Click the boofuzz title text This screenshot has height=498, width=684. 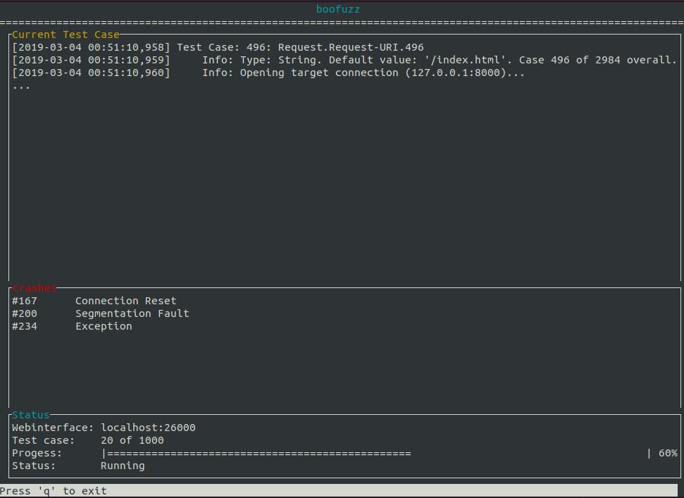tap(337, 9)
